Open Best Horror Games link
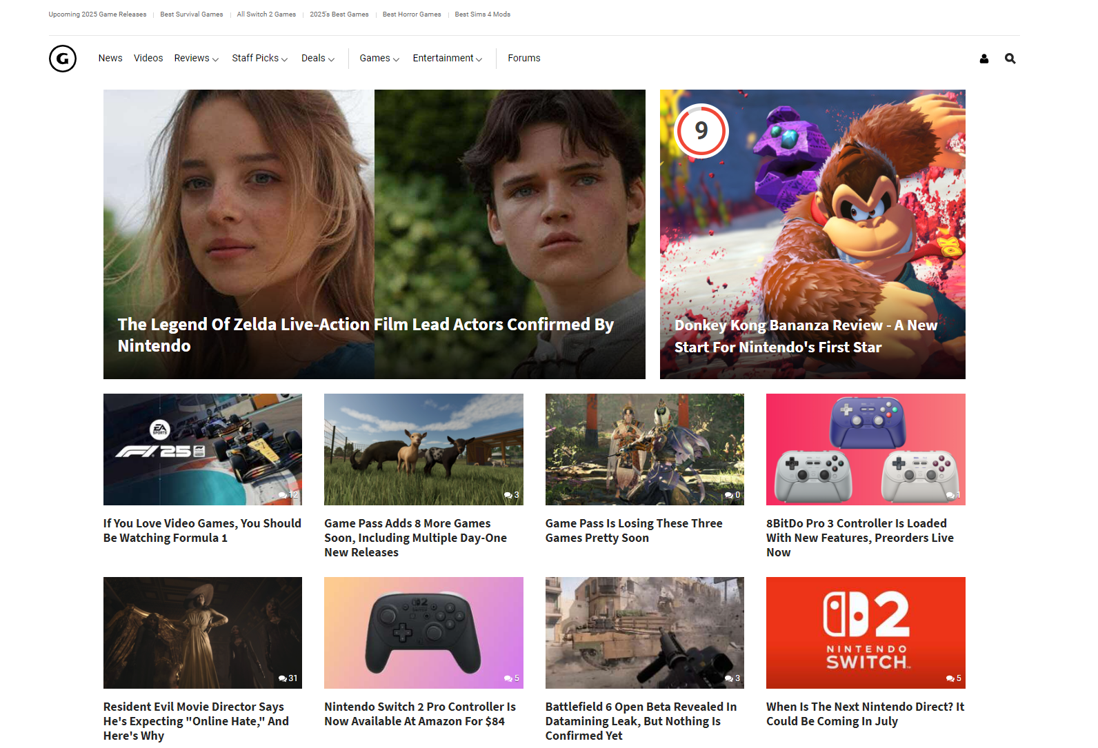The image size is (1098, 748). pos(412,14)
